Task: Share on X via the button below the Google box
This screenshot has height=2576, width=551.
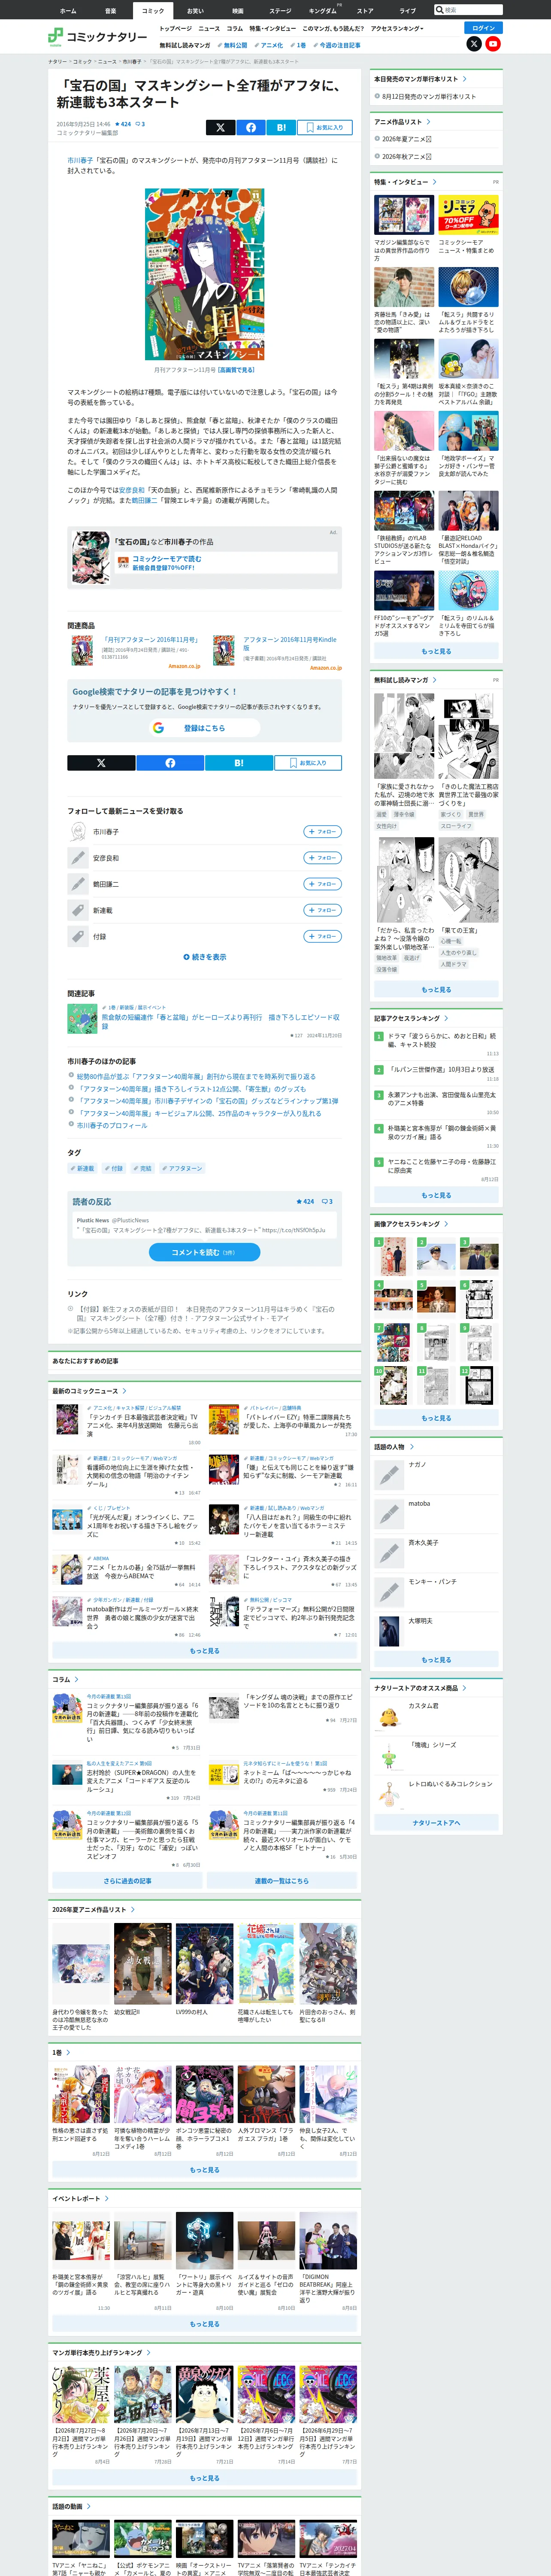Action: point(101,762)
